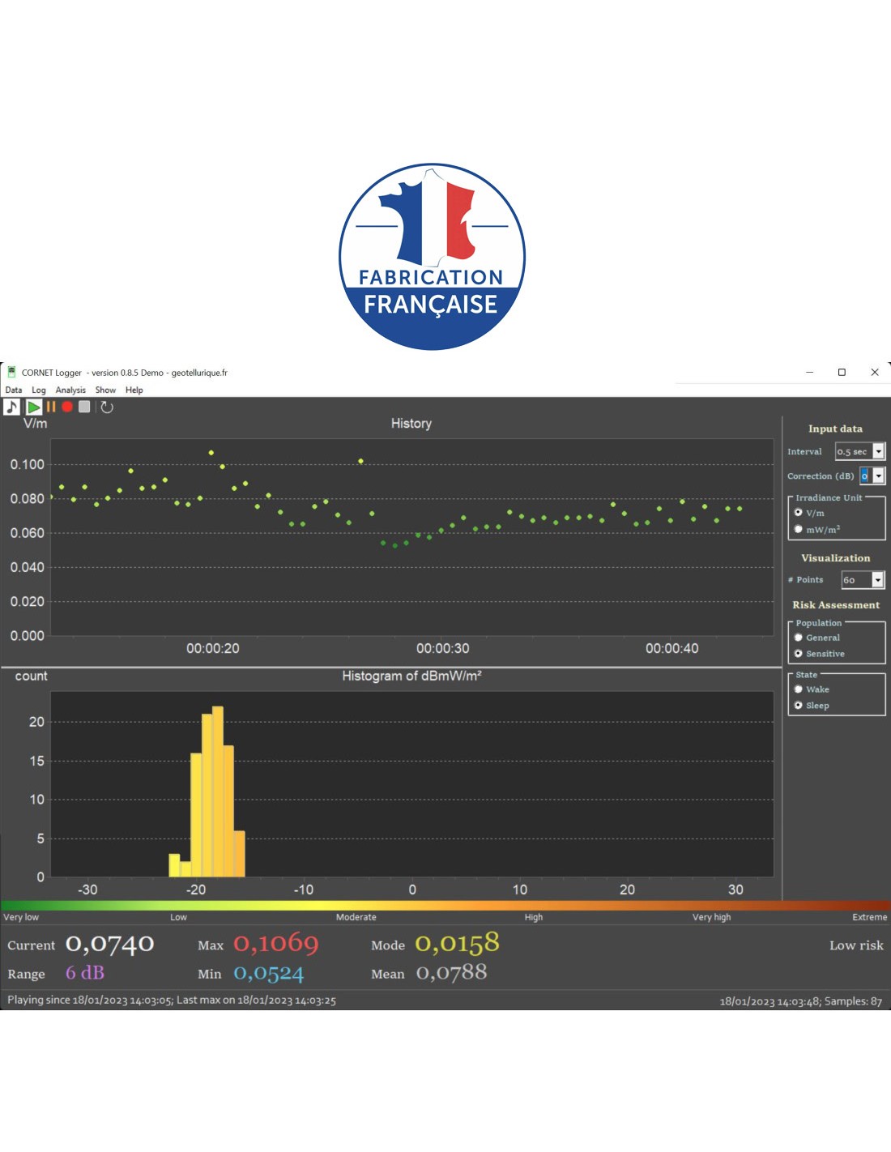This screenshot has height=1152, width=891.
Task: Click the Input data section heading
Action: 835,429
